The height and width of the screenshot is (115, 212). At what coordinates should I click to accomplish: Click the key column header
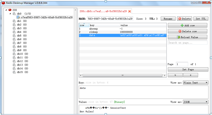[x=104, y=25]
